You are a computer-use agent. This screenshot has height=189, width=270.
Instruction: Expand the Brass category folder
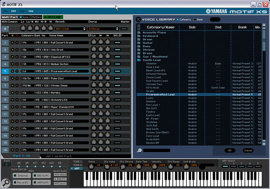139,53
